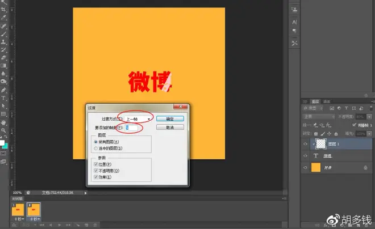
Task: Select the Eraser tool
Action: (x=3, y=57)
